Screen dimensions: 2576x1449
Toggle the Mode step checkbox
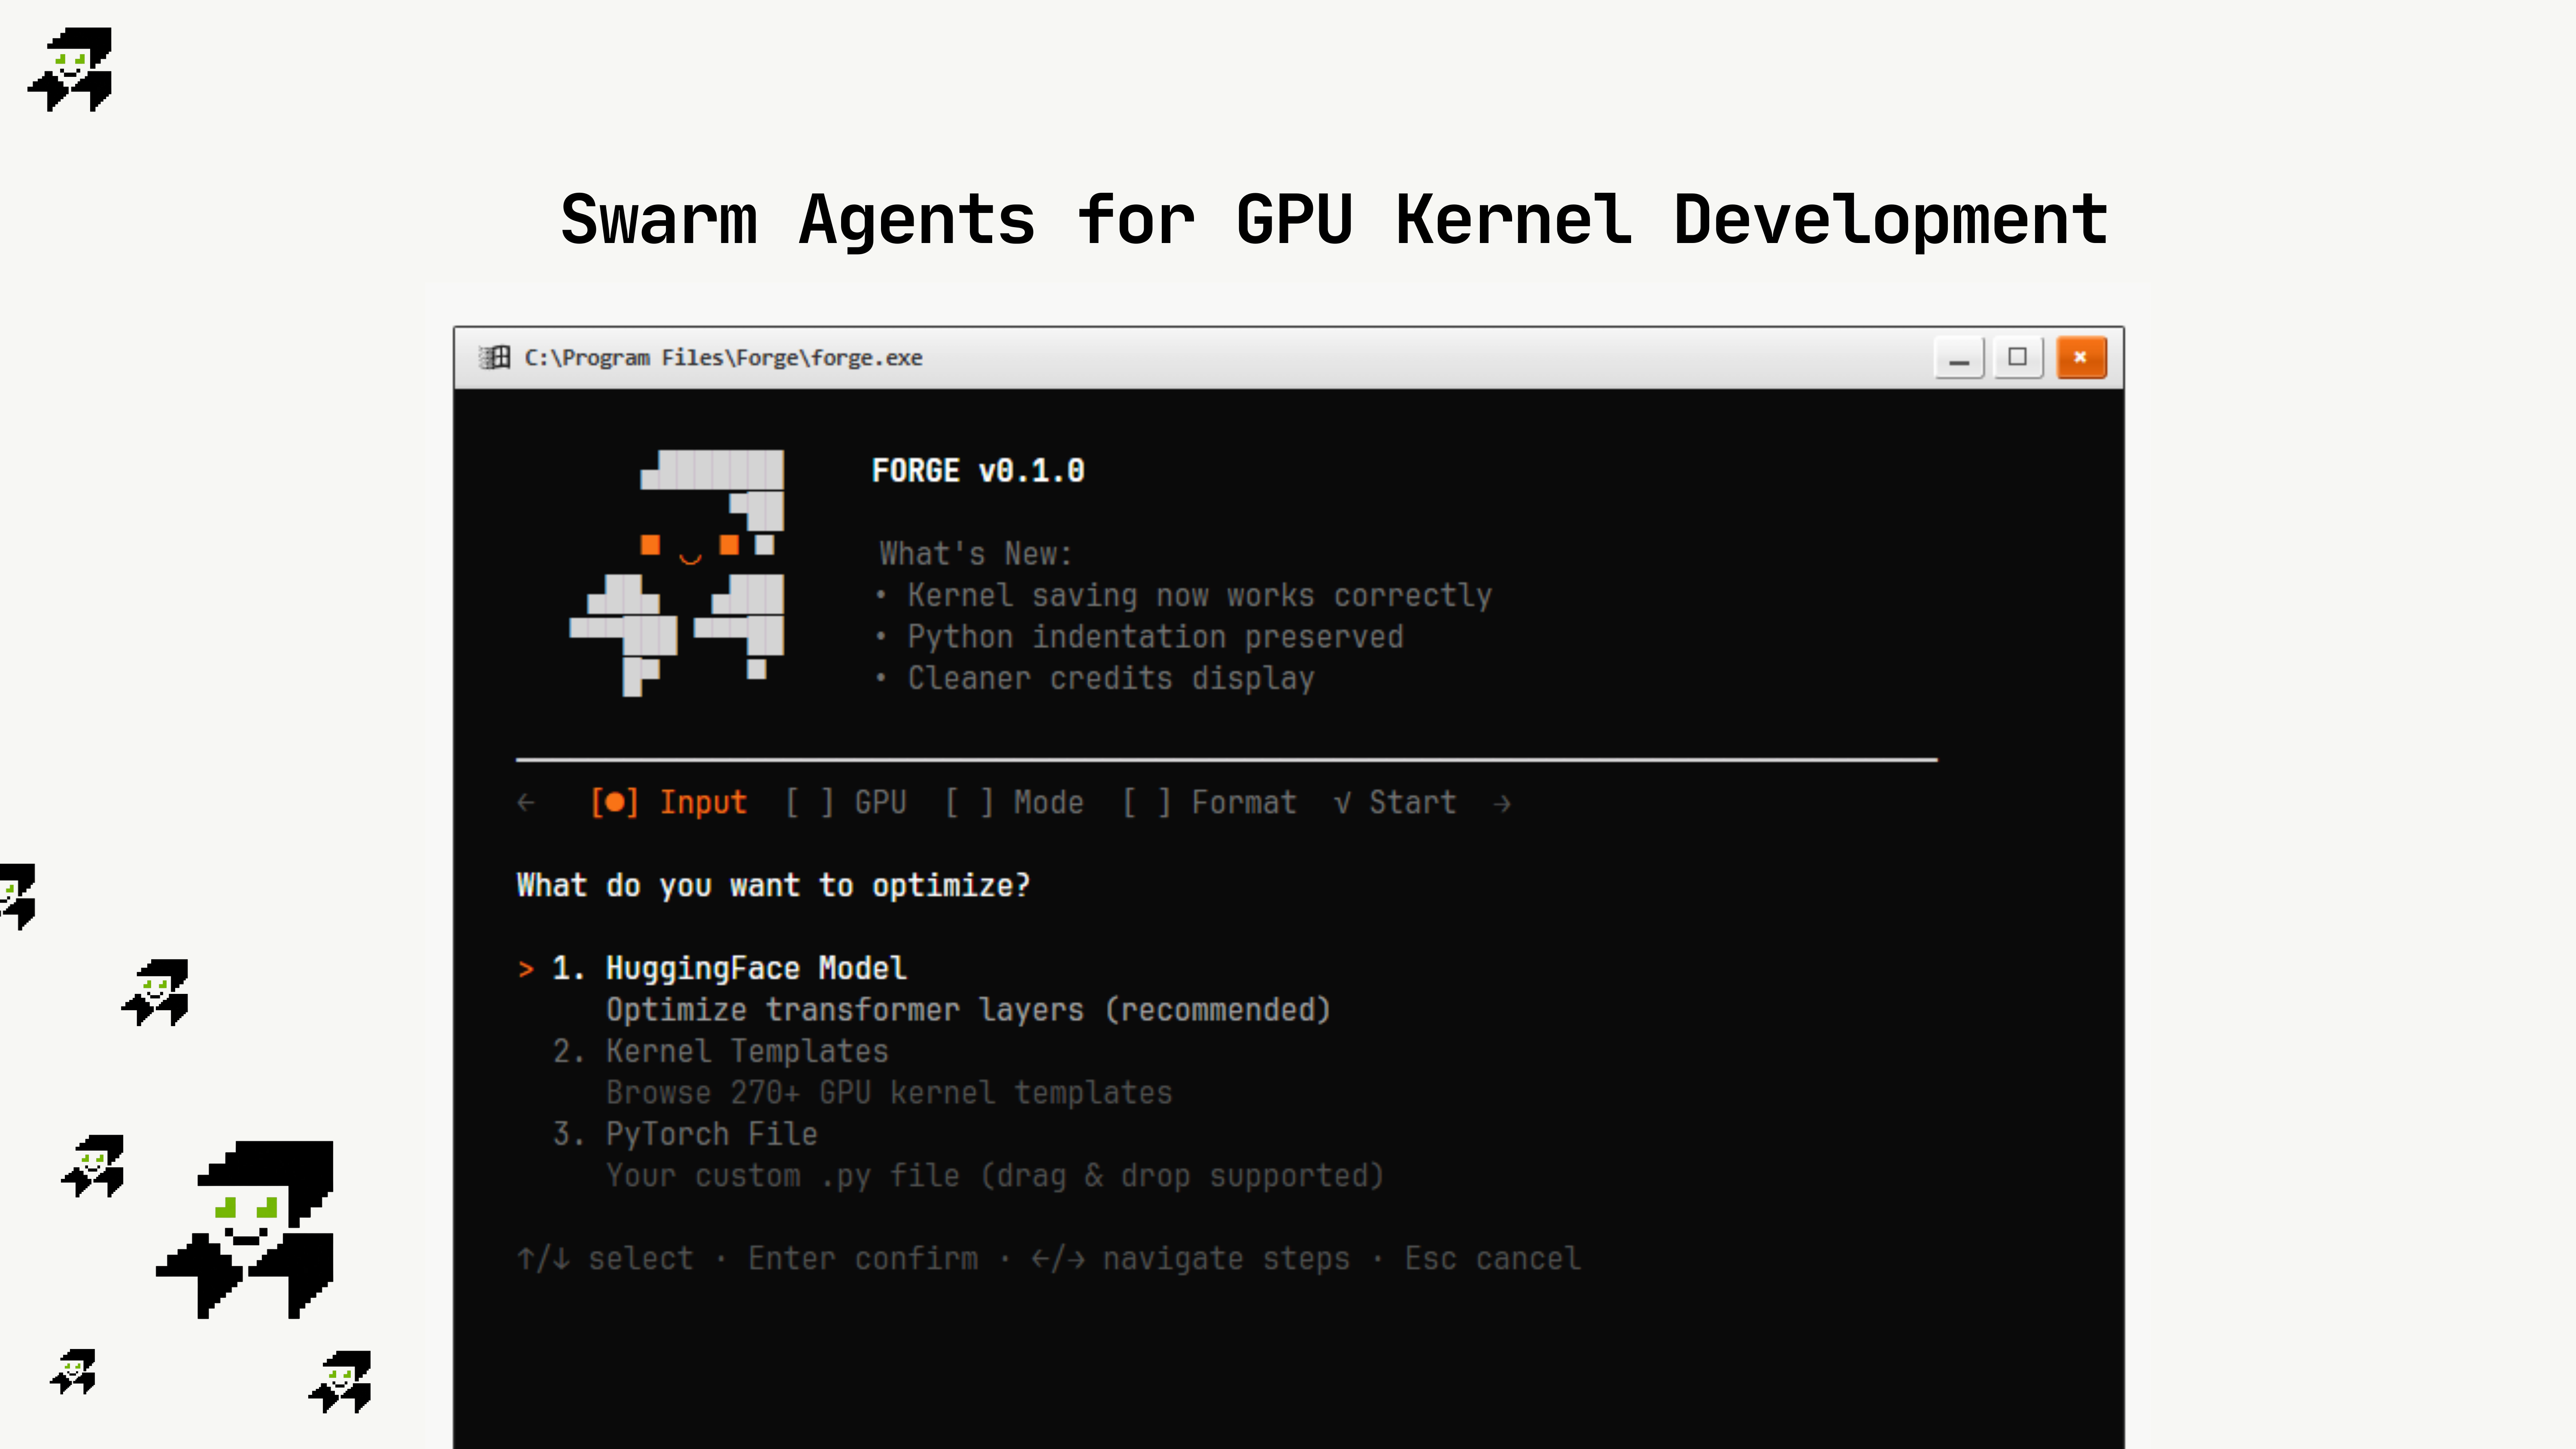pyautogui.click(x=968, y=801)
